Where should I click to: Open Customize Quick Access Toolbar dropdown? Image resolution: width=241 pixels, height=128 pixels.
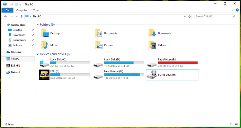[x=20, y=5]
